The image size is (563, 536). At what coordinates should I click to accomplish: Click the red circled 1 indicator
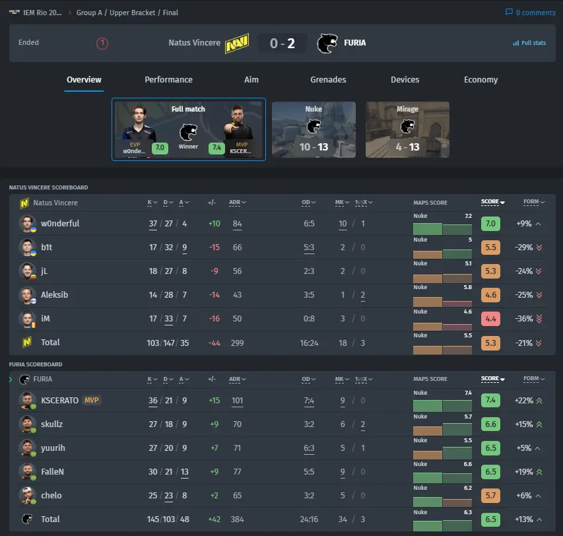click(x=102, y=44)
